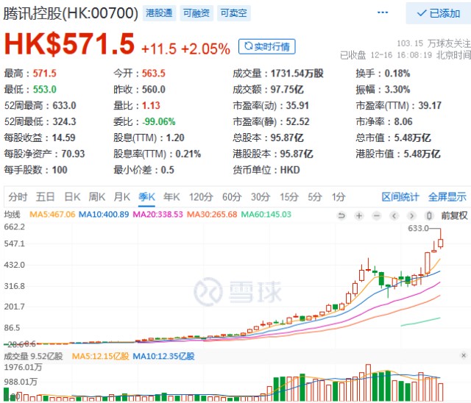Click the 已添加 watchlist button

click(x=439, y=13)
